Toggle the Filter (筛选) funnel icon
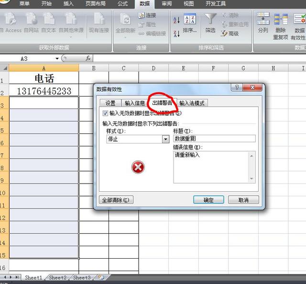The height and width of the screenshot is (284, 306). click(210, 23)
